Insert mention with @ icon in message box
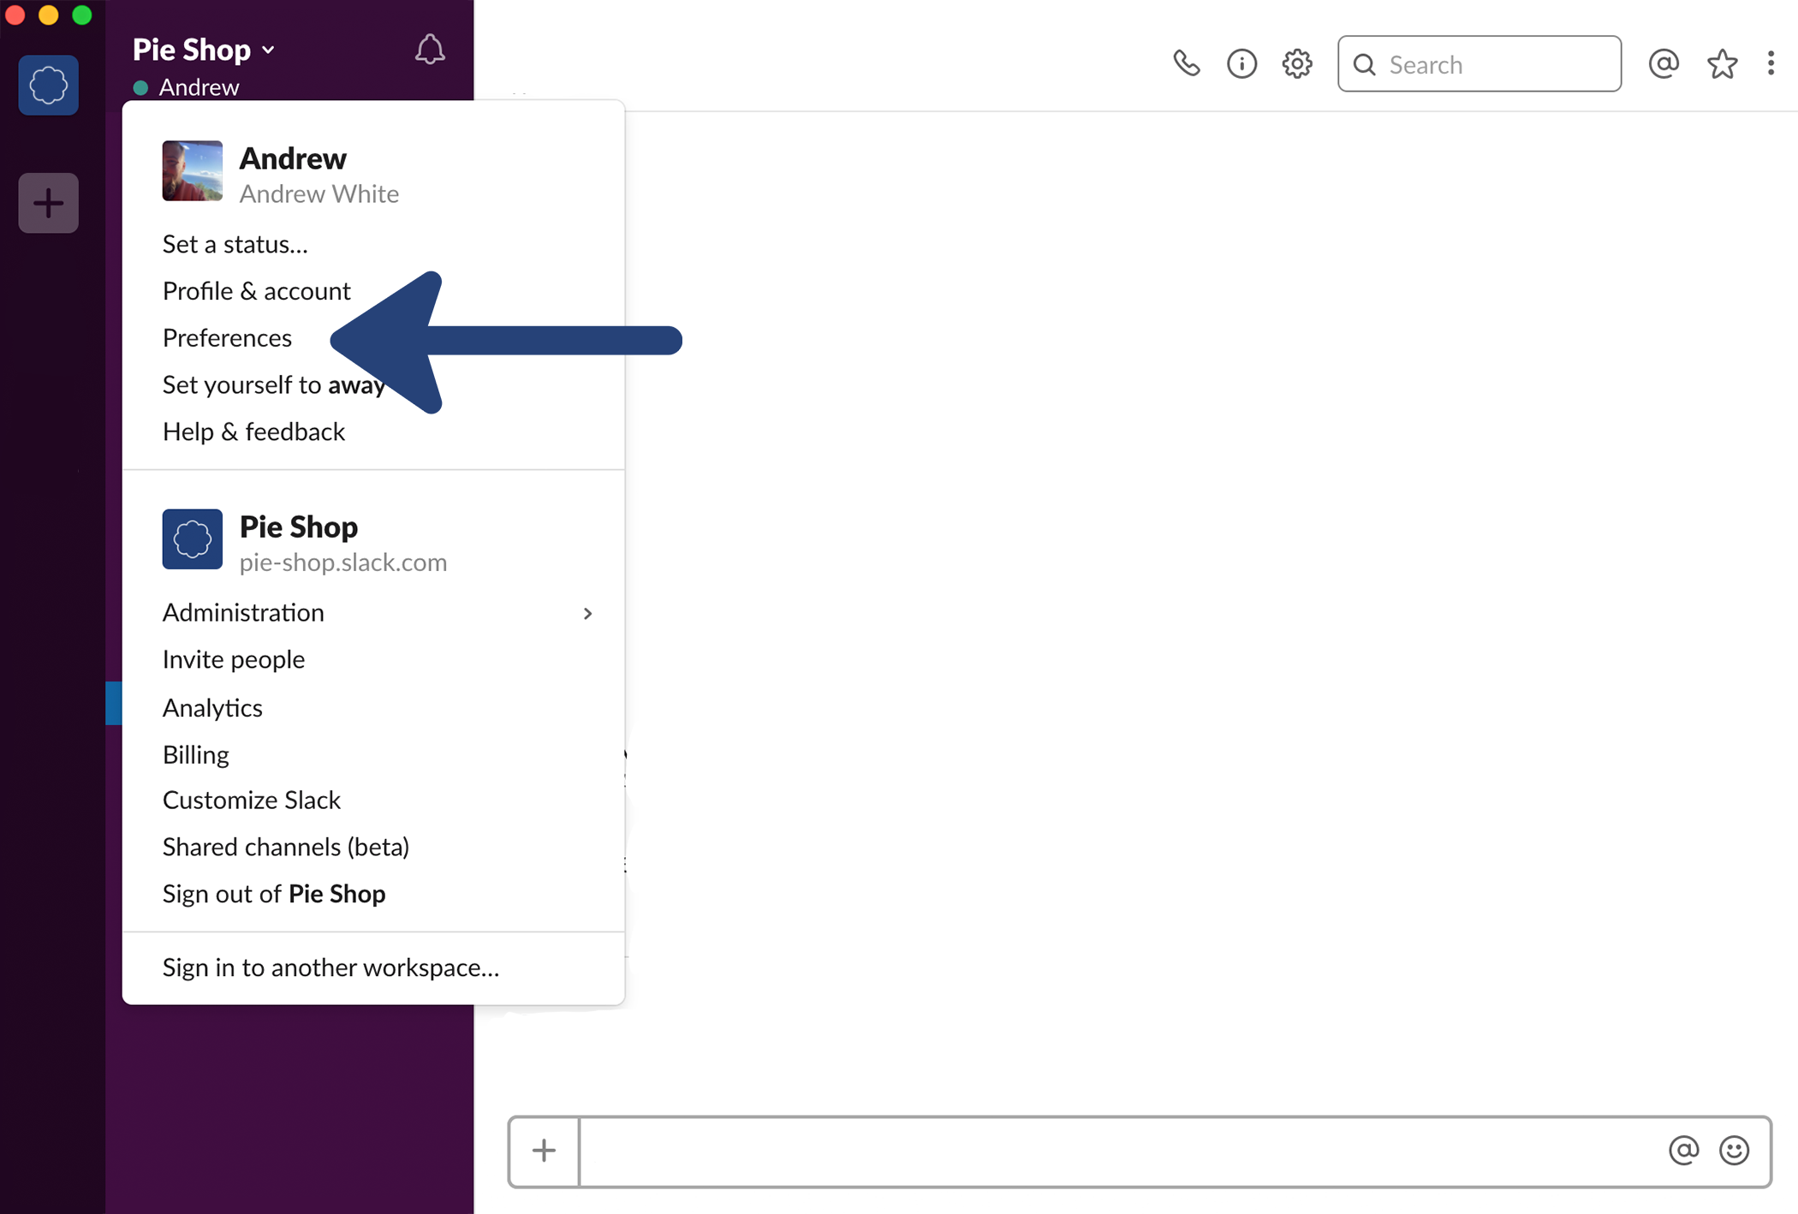The width and height of the screenshot is (1798, 1214). [1683, 1151]
